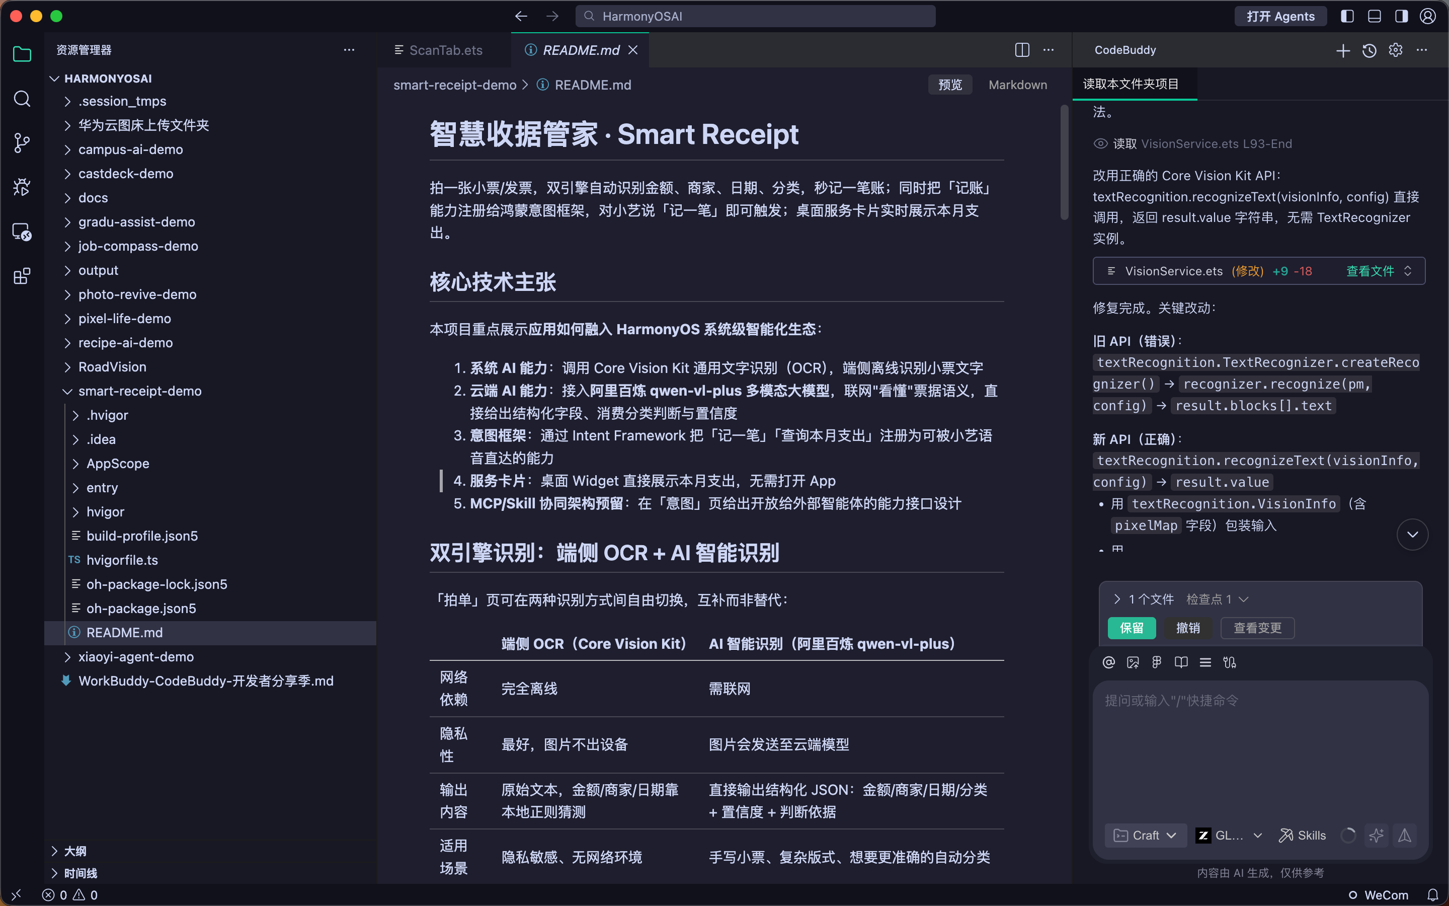Click errors and warnings status indicator
Screen dimensions: 1449x906
tap(69, 895)
